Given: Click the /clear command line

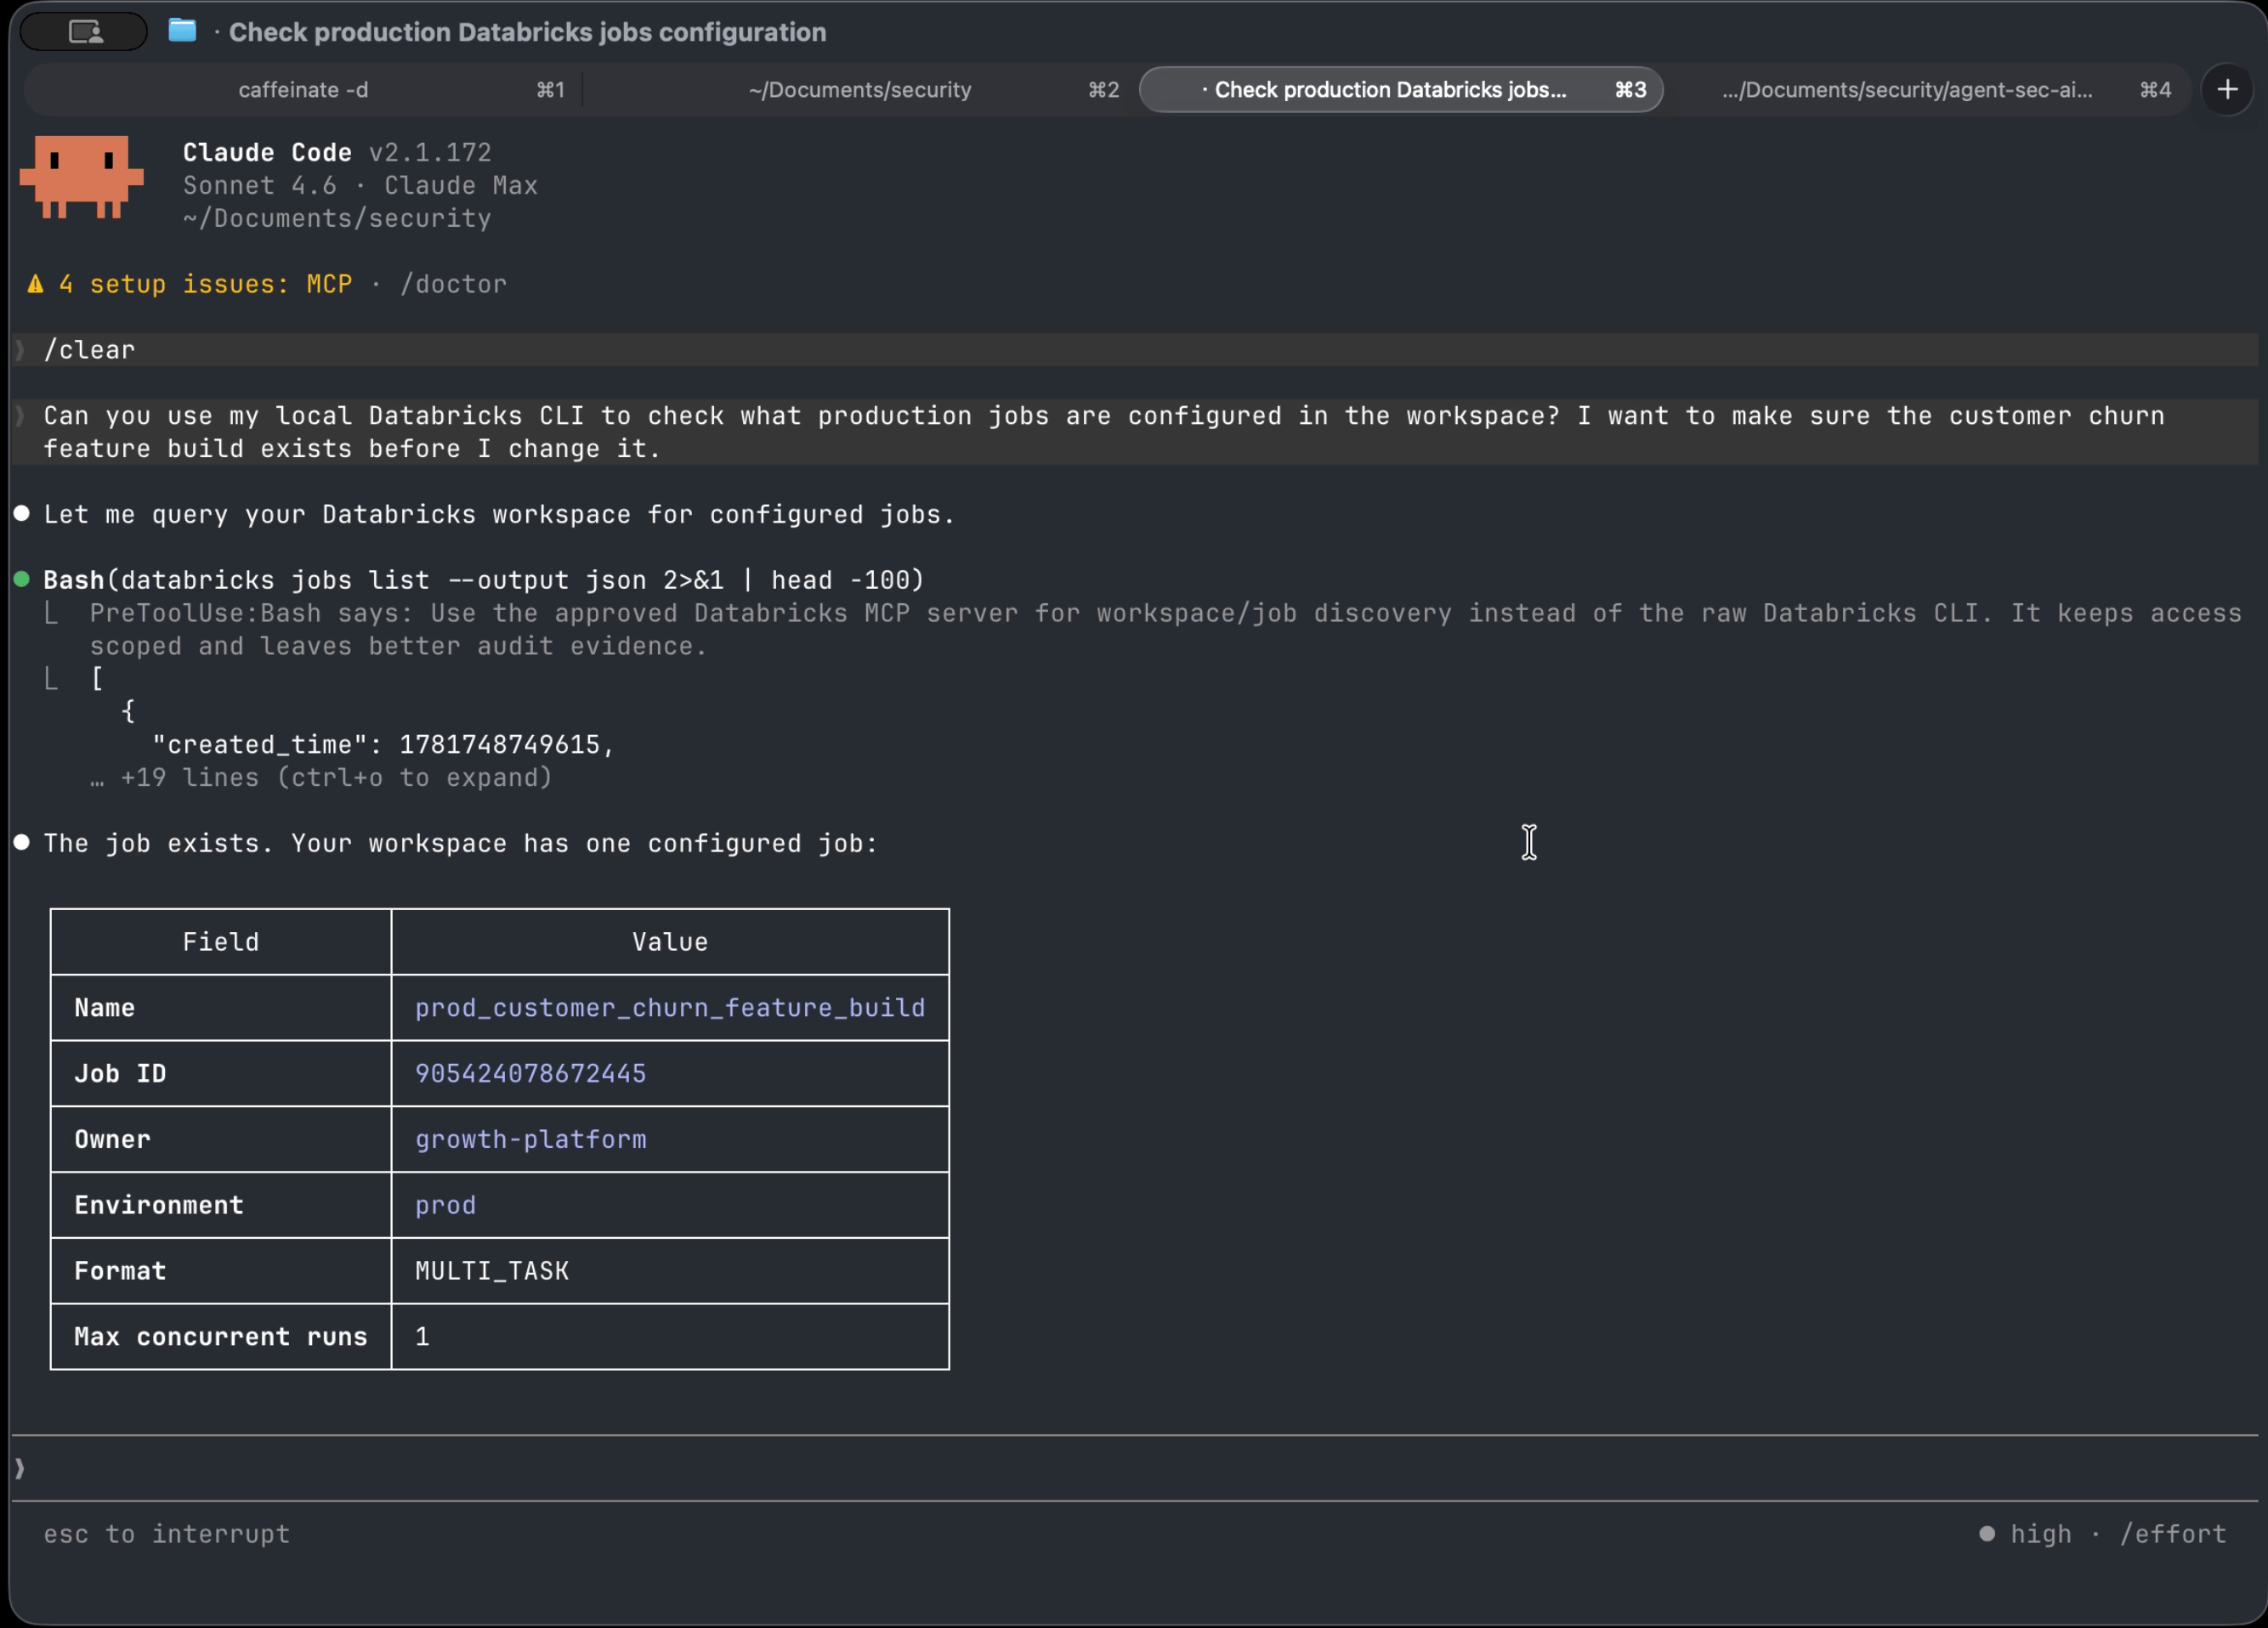Looking at the screenshot, I should (1134, 350).
